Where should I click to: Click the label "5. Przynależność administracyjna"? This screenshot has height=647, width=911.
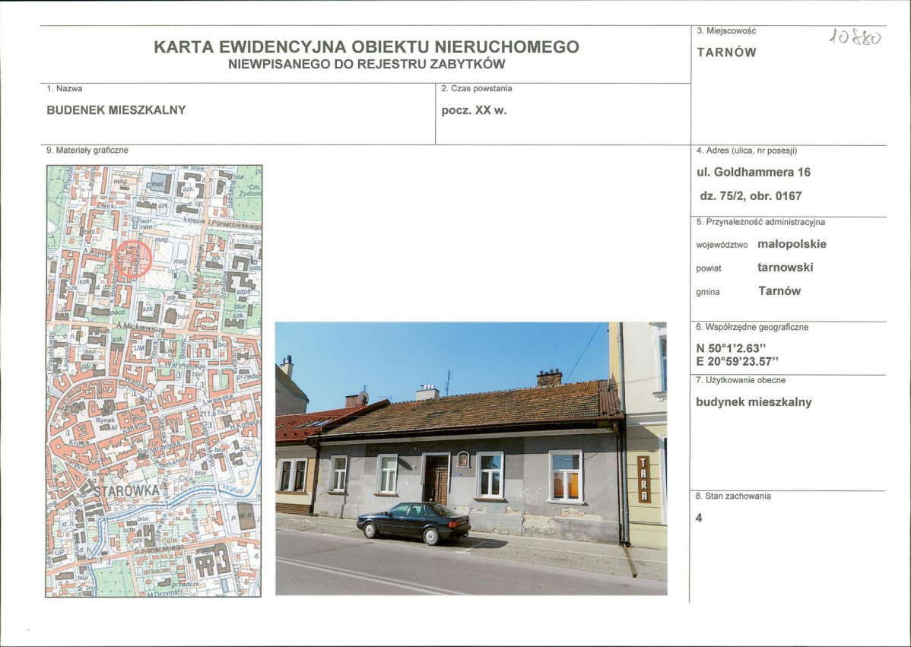(760, 222)
